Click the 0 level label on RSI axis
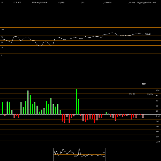 [2, 55]
